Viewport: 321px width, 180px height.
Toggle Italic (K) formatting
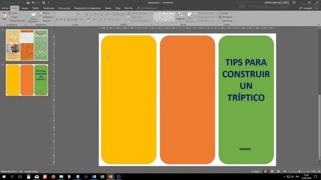point(61,19)
